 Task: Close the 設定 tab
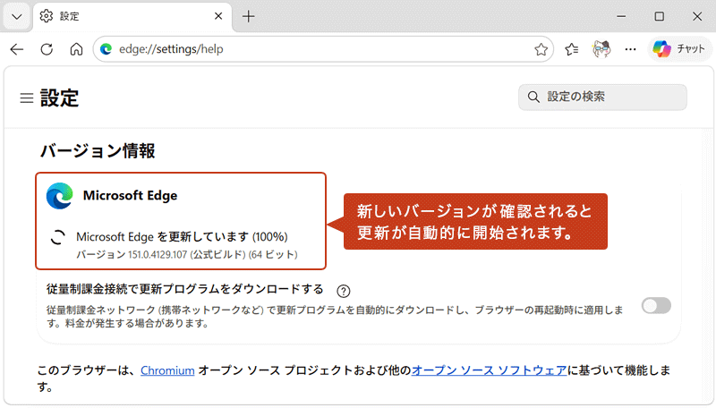click(218, 16)
